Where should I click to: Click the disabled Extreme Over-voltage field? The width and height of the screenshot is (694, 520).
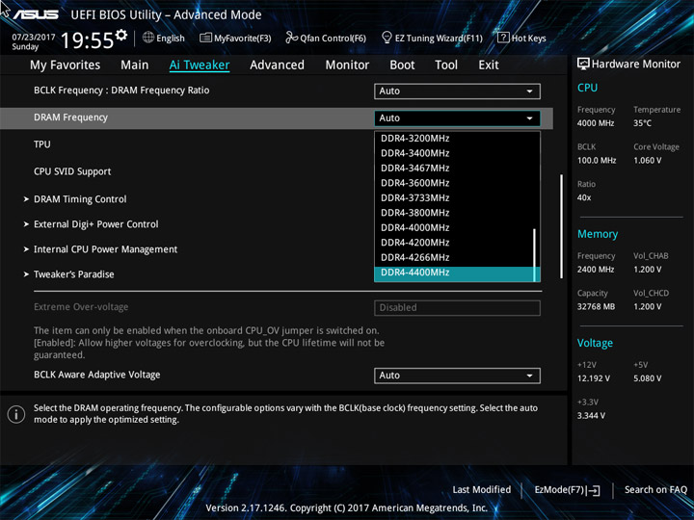457,308
